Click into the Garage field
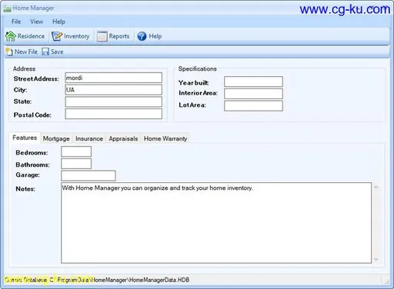This screenshot has width=394, height=289. coord(88,175)
